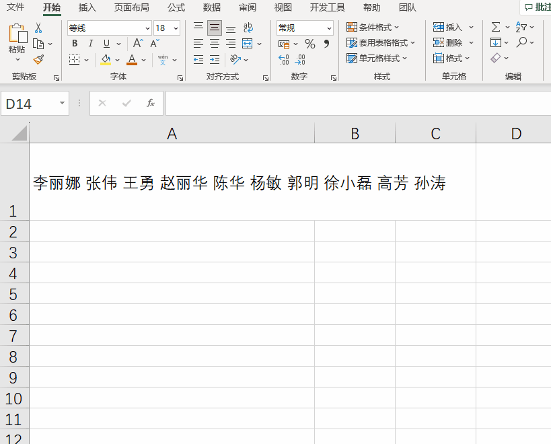
Task: Click the Insert Function fx button
Action: [x=151, y=103]
